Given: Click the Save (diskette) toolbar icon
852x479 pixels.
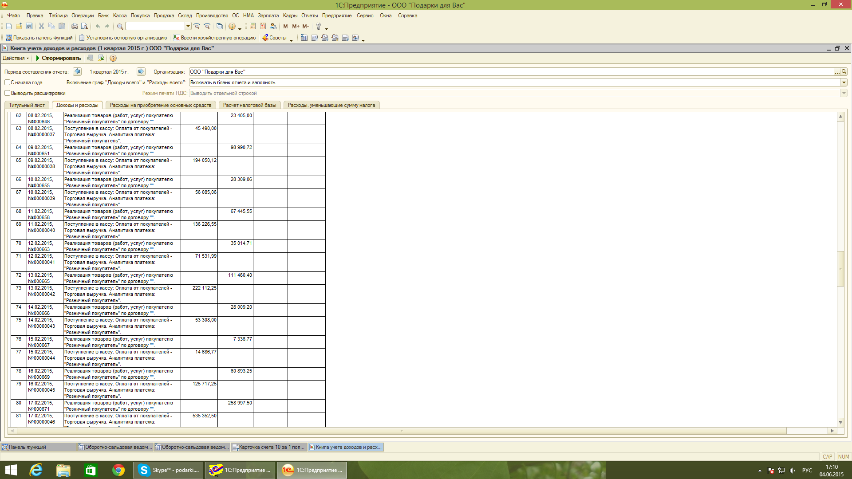Looking at the screenshot, I should (29, 26).
